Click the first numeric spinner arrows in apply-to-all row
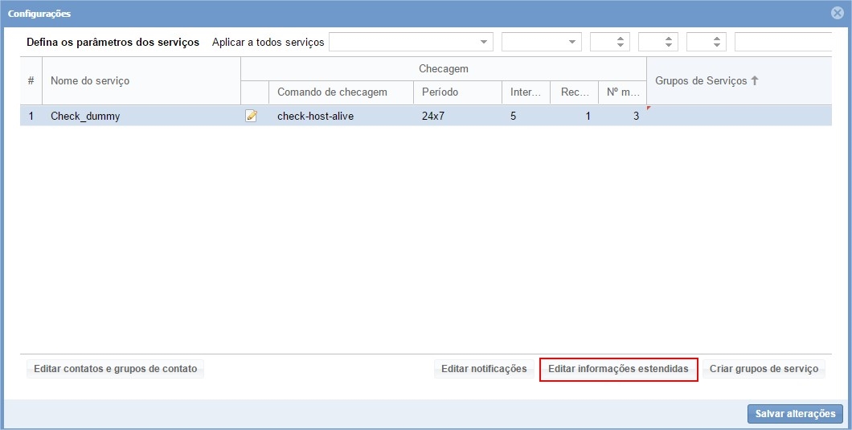 point(621,42)
